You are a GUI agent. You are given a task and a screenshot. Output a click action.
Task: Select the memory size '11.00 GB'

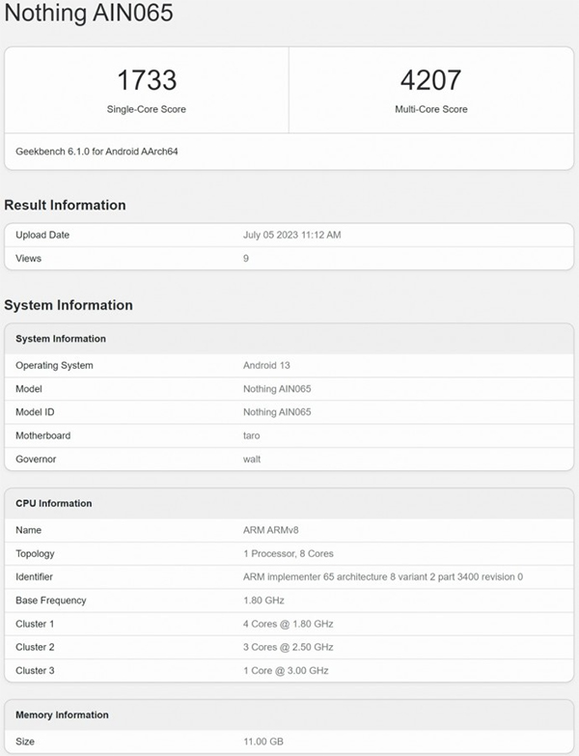pyautogui.click(x=263, y=742)
